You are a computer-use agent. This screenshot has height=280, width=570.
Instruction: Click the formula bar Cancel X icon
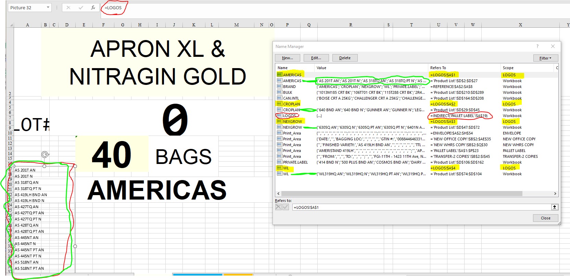click(x=68, y=8)
